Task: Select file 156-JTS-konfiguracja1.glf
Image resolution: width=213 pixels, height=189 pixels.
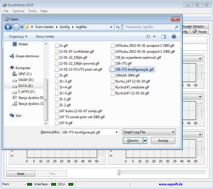Action: pos(132,69)
